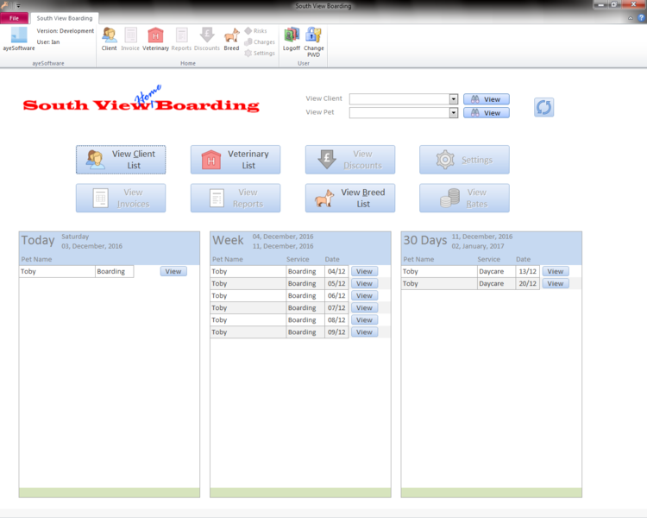This screenshot has width=647, height=518.
Task: Open the Breed ribbon icon
Action: (231, 39)
